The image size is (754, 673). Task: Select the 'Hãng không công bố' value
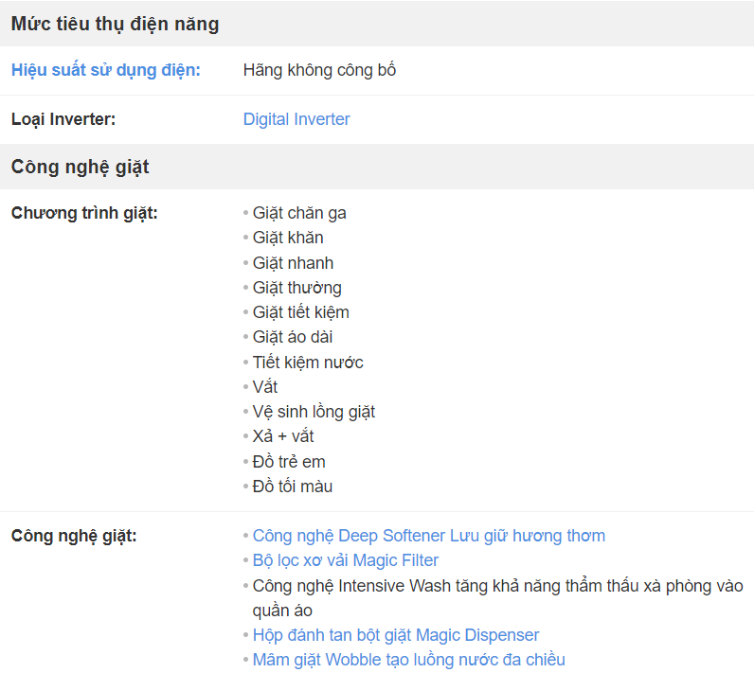(x=319, y=70)
